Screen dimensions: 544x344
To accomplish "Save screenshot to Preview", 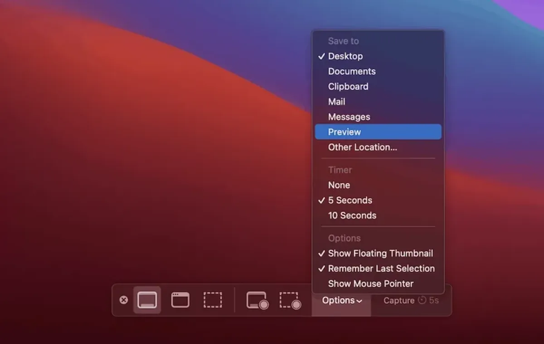I will pos(345,132).
